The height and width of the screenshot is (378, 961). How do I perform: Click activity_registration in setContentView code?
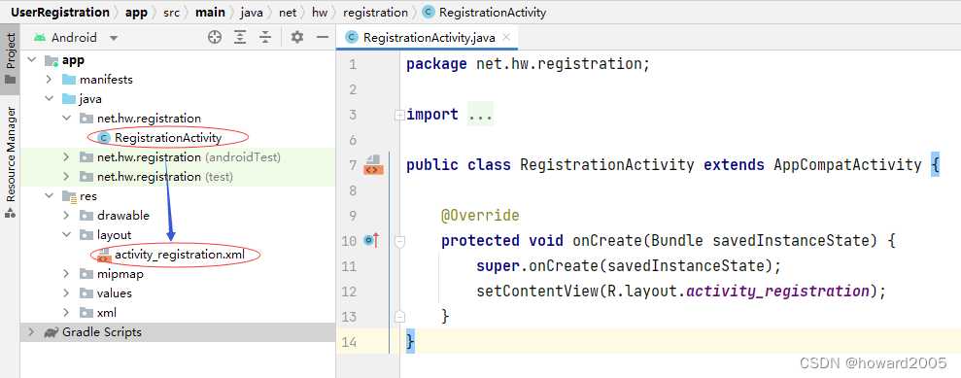coord(777,291)
